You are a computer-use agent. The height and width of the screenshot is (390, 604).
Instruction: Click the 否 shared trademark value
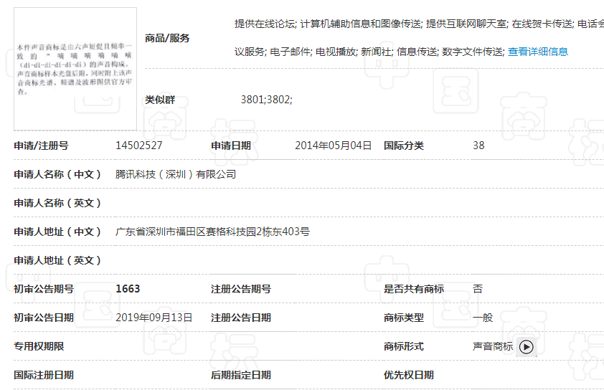(478, 289)
